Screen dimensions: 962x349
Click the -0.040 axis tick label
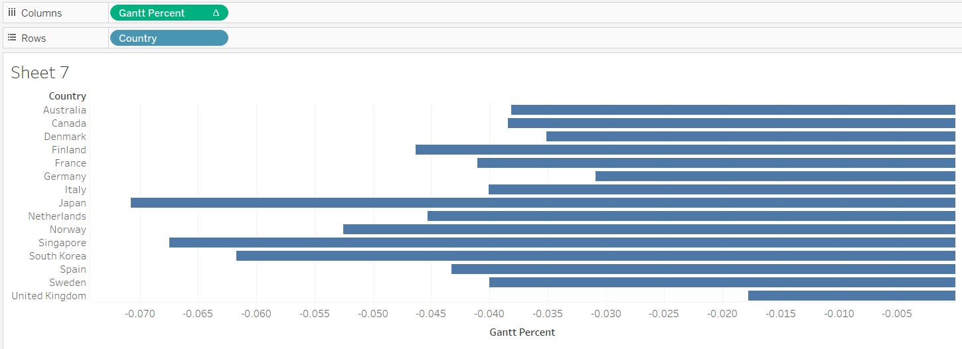click(x=489, y=314)
